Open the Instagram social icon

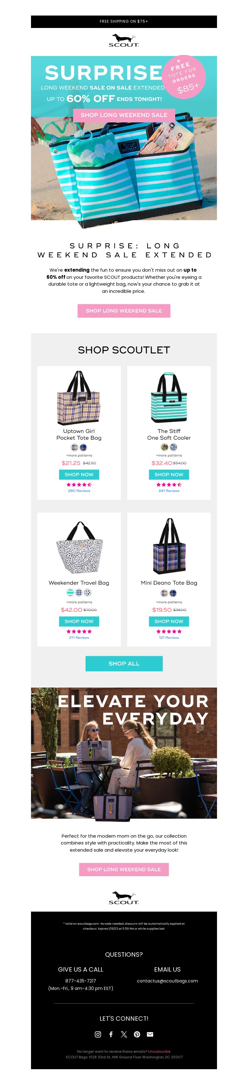tap(98, 1034)
